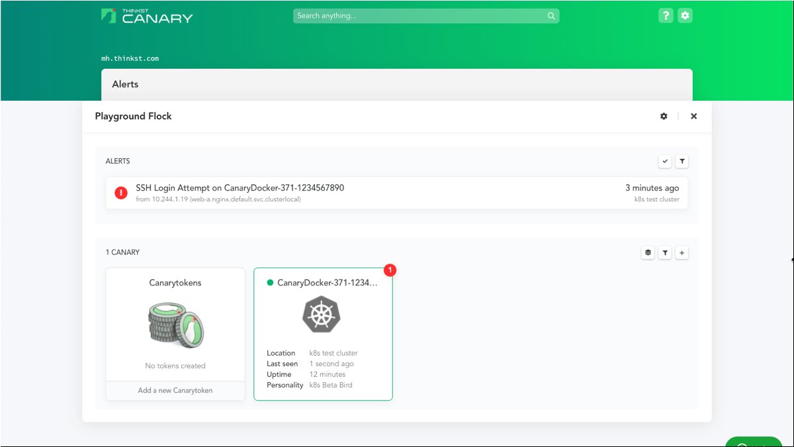
Task: Toggle the layers view icon for canaries
Action: [648, 252]
